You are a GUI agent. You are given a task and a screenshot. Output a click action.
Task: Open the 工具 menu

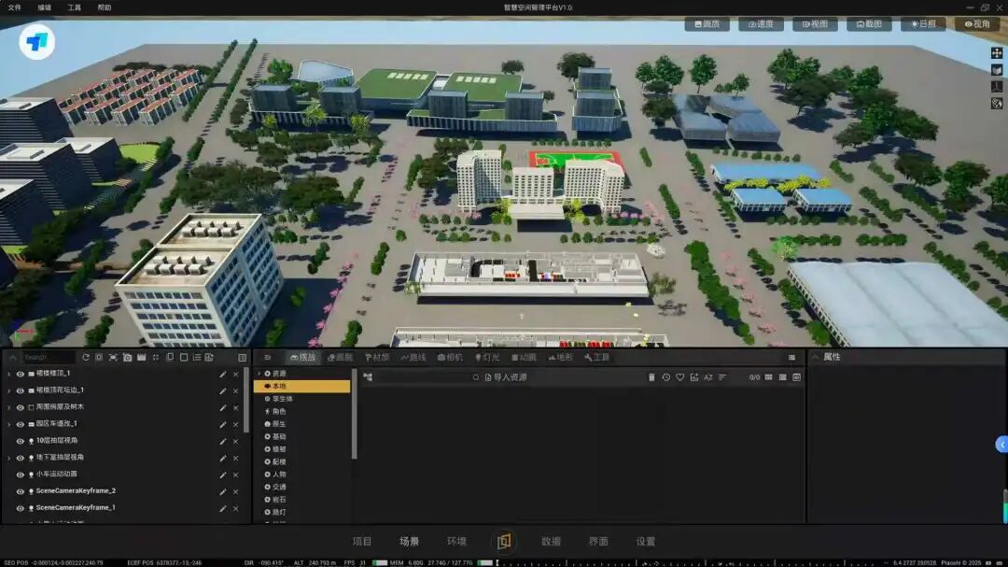(75, 7)
